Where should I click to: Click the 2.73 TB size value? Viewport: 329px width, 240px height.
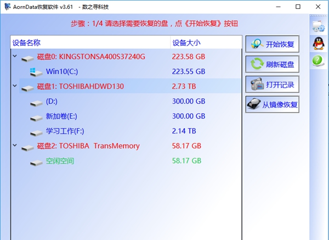click(184, 86)
